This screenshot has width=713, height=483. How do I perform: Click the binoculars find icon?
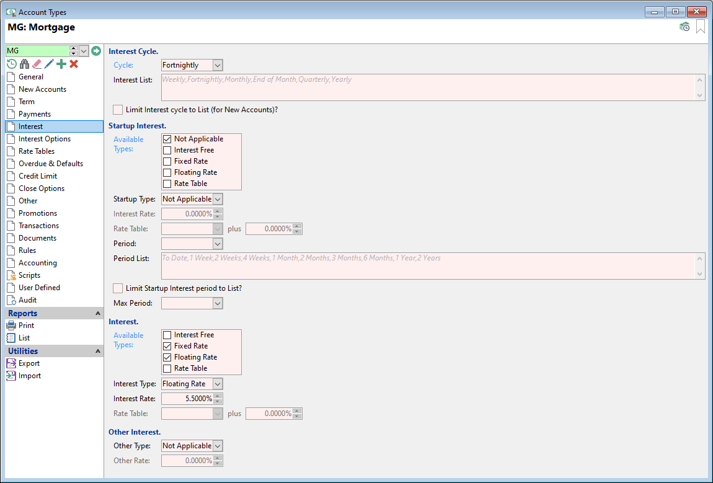(24, 64)
